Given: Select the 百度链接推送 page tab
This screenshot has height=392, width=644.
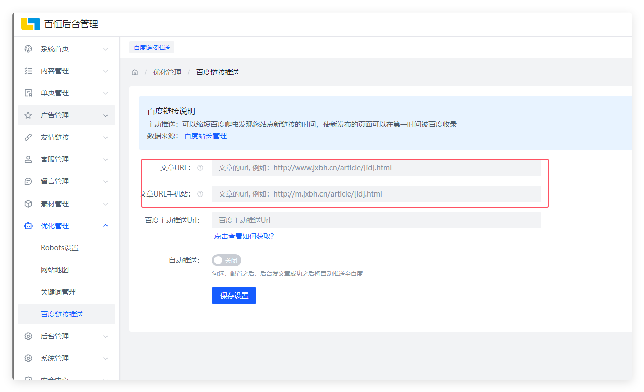Looking at the screenshot, I should pyautogui.click(x=152, y=48).
